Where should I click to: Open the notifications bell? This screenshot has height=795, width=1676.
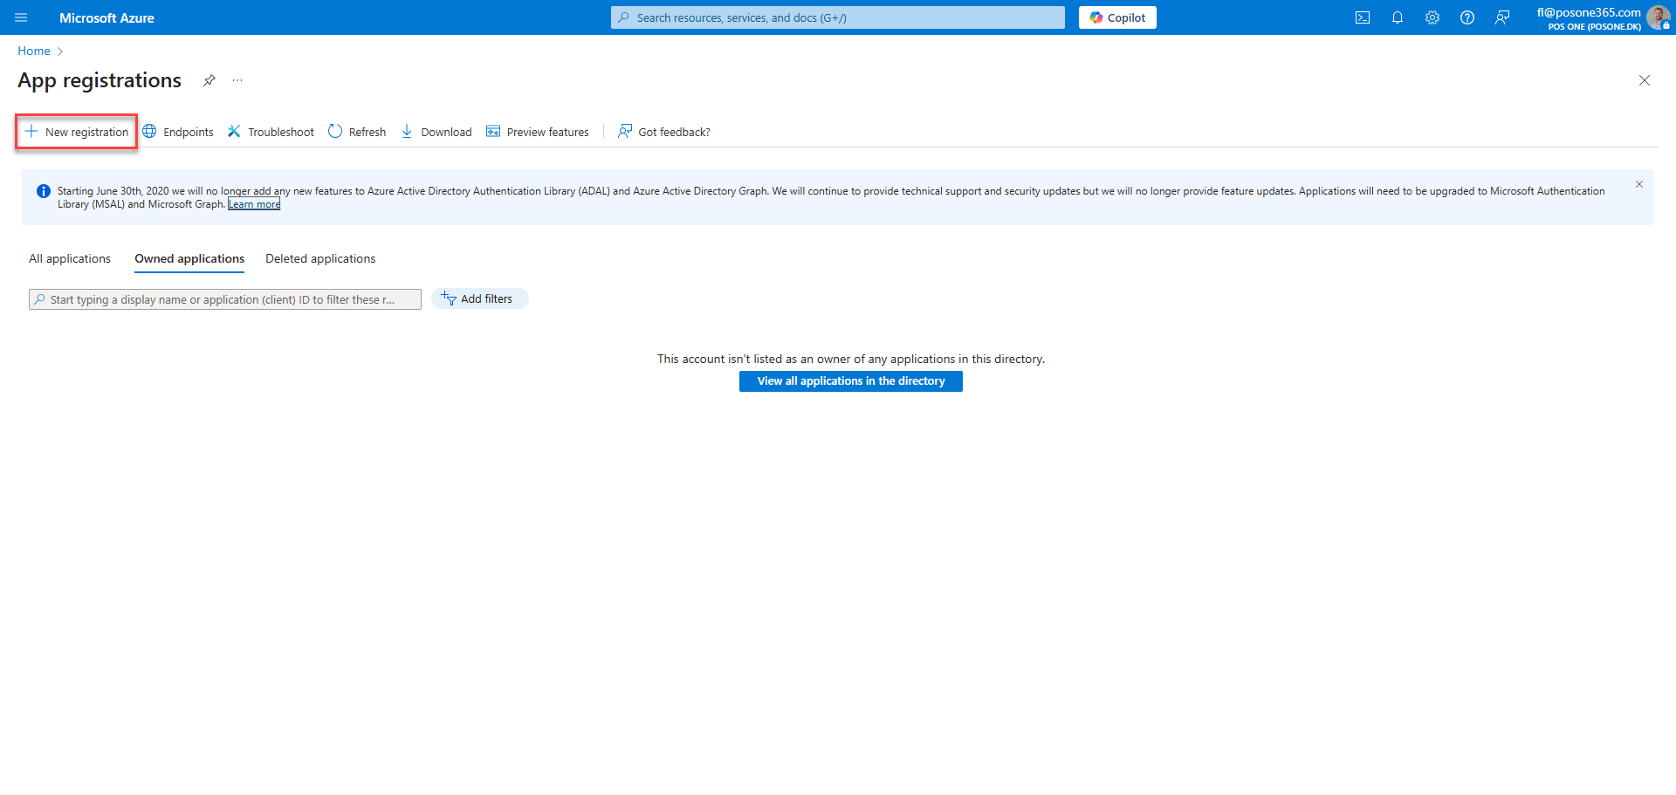1398,17
